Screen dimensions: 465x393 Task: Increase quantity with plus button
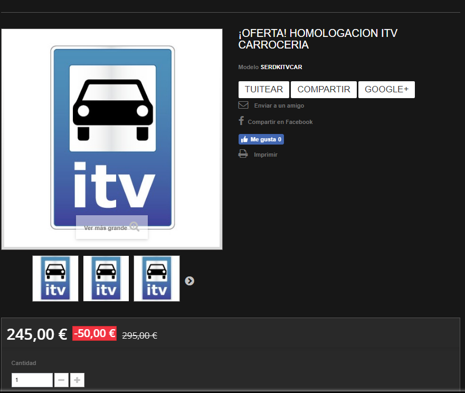(77, 380)
